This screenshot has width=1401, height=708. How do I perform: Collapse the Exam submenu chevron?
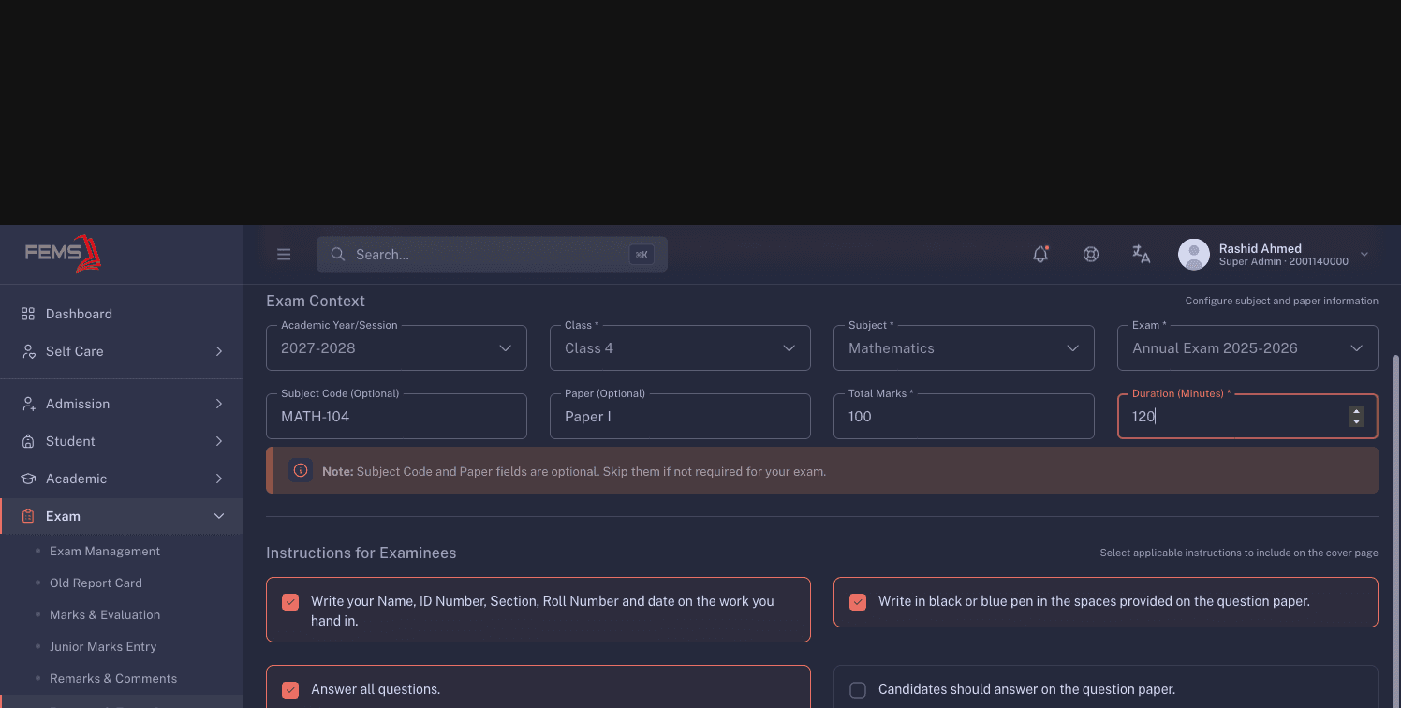pos(219,516)
